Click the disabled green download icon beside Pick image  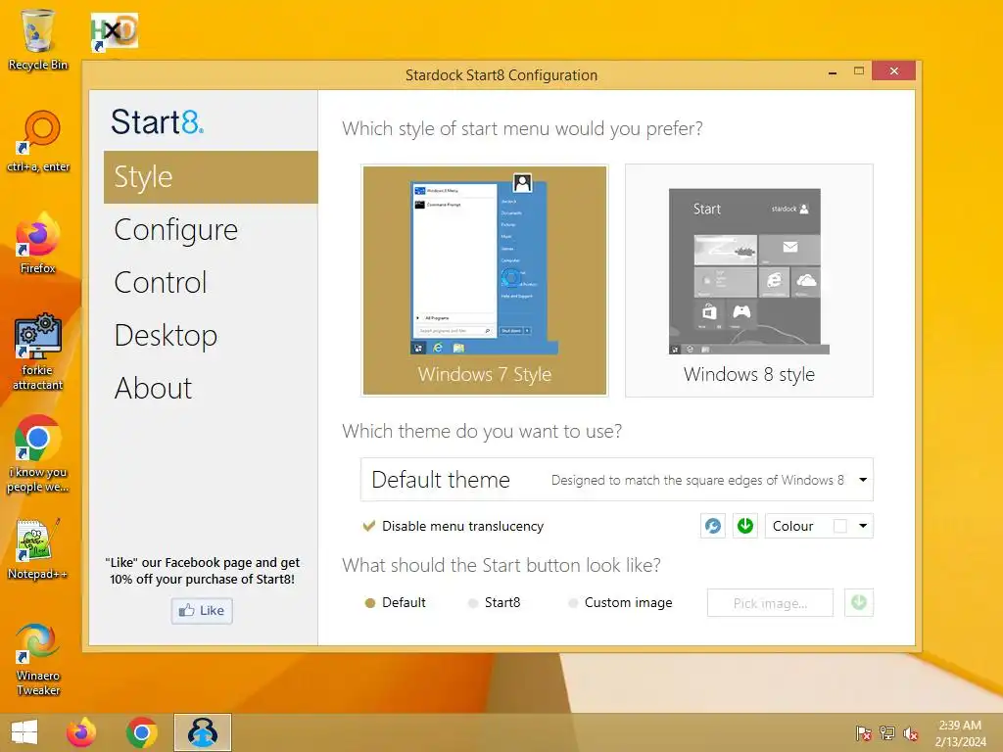point(858,602)
